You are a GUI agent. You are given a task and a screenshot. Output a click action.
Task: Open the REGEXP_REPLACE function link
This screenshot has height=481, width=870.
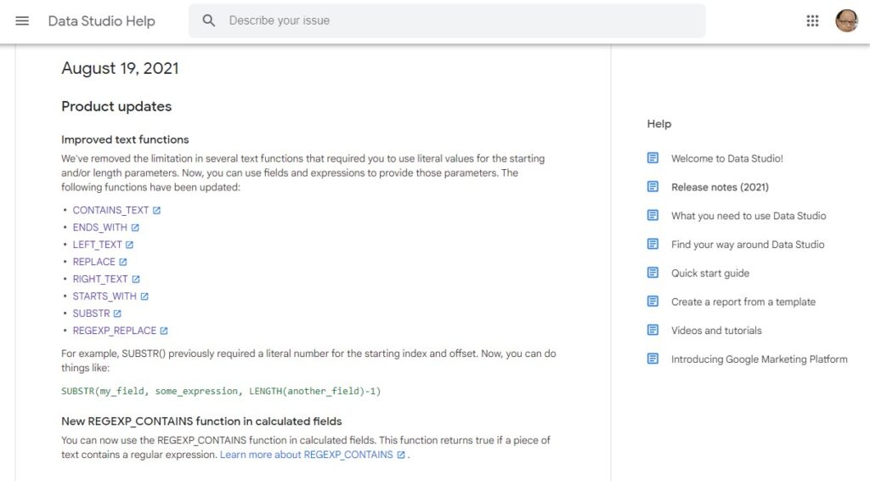tap(115, 331)
